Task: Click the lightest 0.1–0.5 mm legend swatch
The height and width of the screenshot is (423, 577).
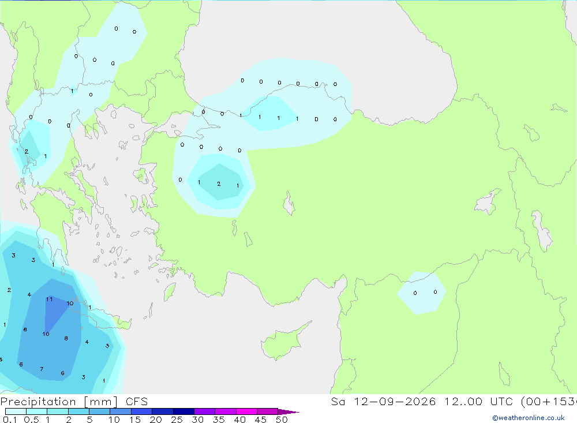Action: point(16,411)
